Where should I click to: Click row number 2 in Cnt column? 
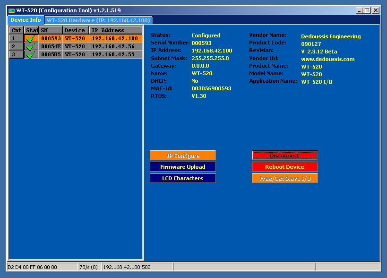(16, 46)
